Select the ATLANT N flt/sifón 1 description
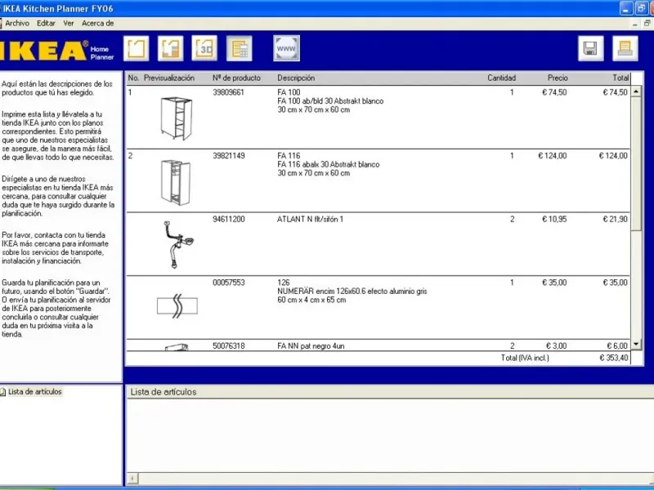This screenshot has width=654, height=490. tap(310, 219)
